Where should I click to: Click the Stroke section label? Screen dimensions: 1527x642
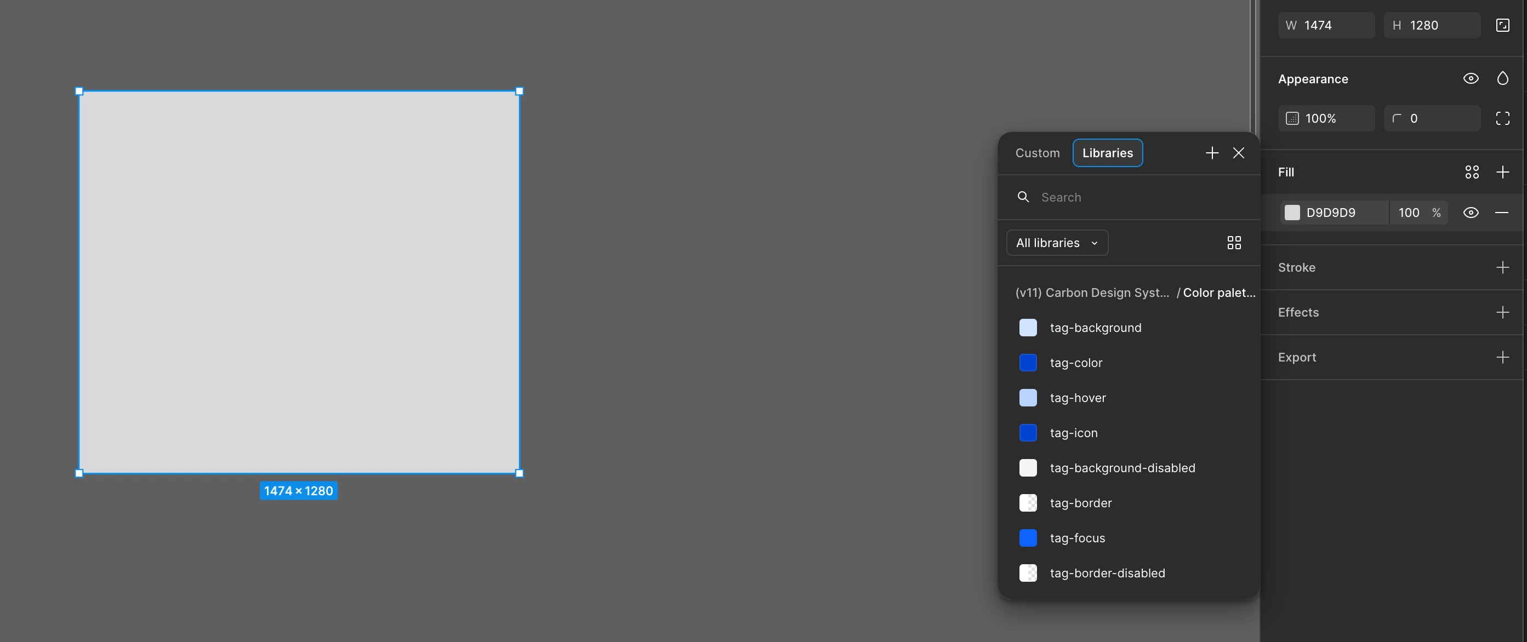pos(1296,268)
